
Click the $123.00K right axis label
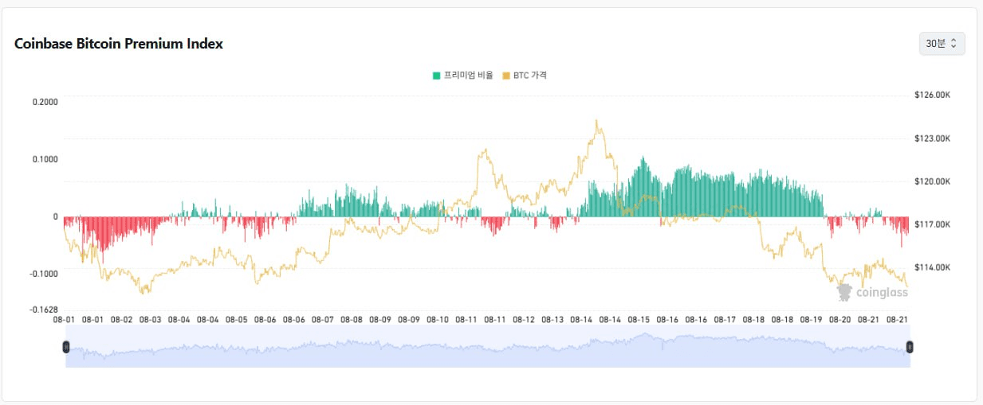[933, 138]
